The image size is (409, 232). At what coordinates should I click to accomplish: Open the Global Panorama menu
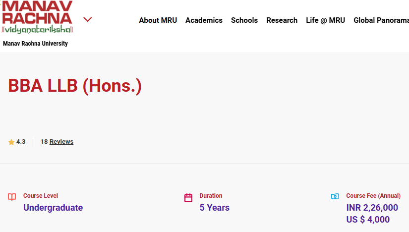pos(381,20)
